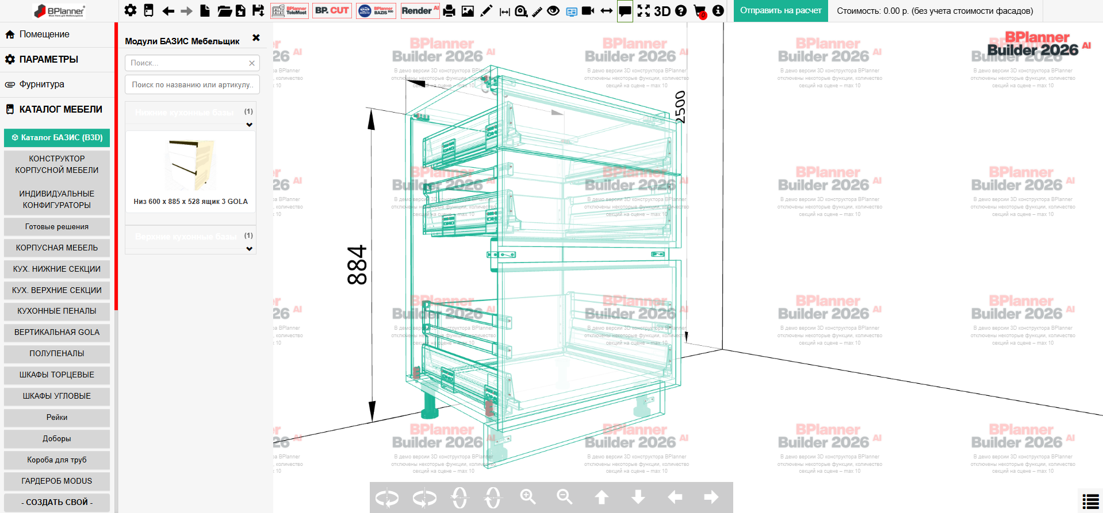
Task: Collapse 'Нижние кухонные базы' section chevron
Action: [x=249, y=125]
